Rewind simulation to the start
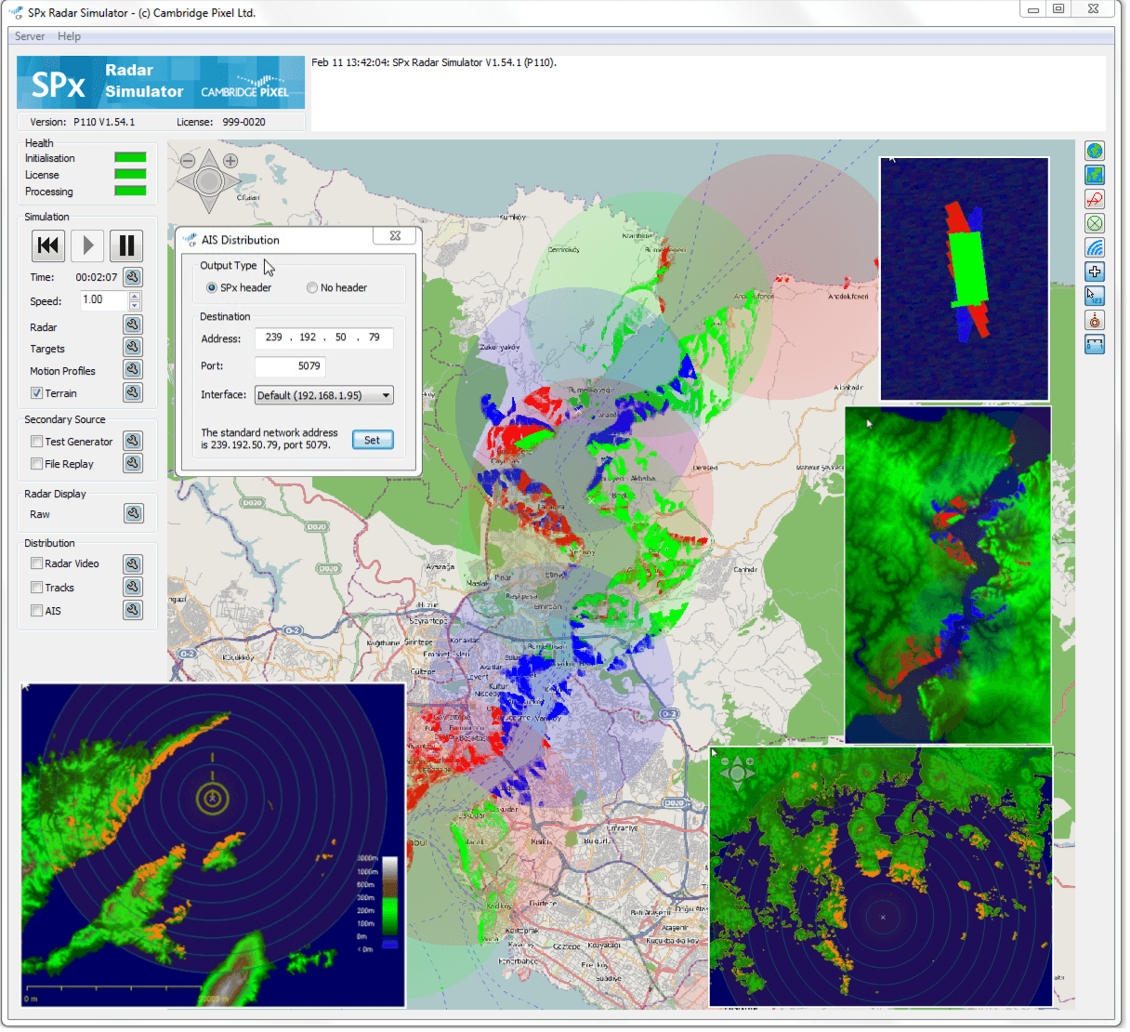This screenshot has height=1032, width=1130. click(x=48, y=245)
